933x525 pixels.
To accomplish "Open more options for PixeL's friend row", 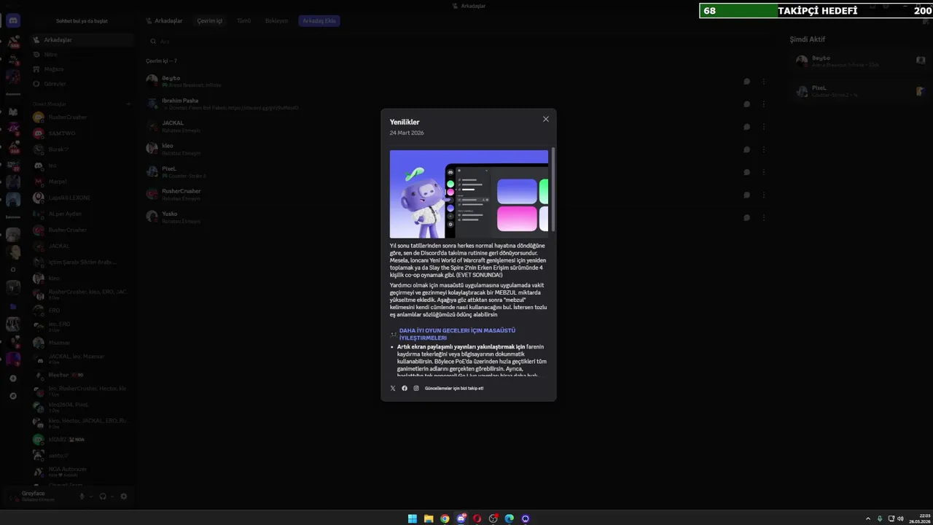I will pos(763,172).
